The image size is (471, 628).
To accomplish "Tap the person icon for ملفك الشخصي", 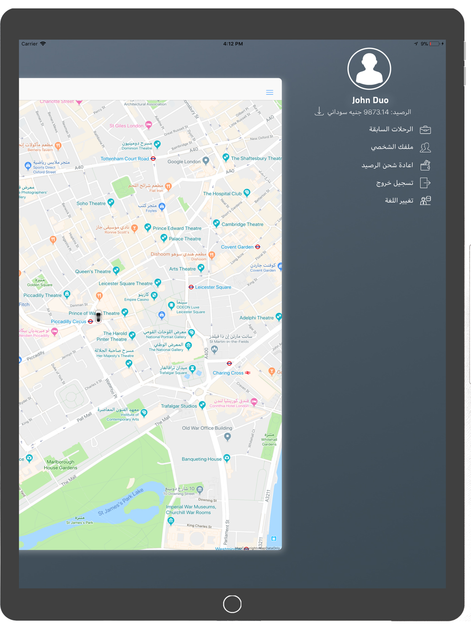I will [x=425, y=147].
